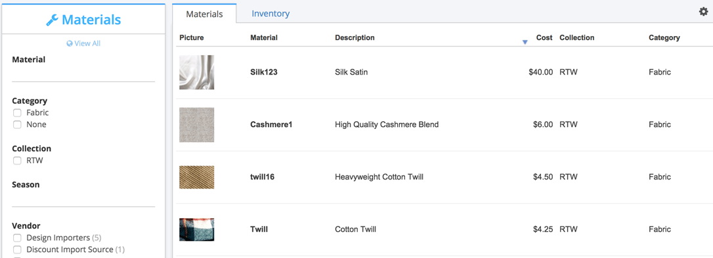Click the Silk Satin description
The width and height of the screenshot is (713, 258).
point(351,72)
